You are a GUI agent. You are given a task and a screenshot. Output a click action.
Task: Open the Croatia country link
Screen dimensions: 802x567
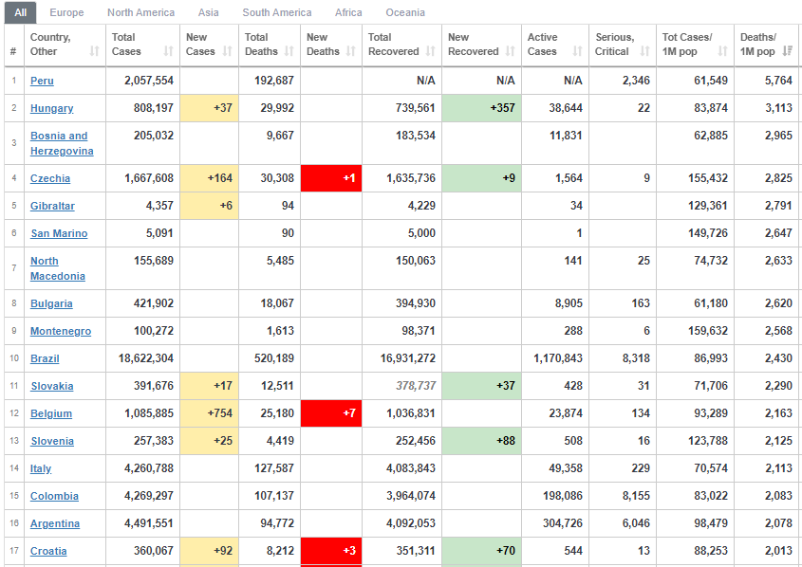(48, 552)
